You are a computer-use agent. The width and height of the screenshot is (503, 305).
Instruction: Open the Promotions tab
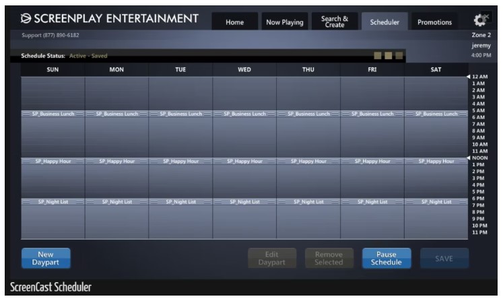(x=435, y=22)
